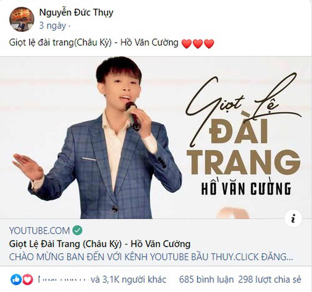View the '298 lượt chia sẻ' shares
This screenshot has height=292, width=312.
pyautogui.click(x=270, y=280)
